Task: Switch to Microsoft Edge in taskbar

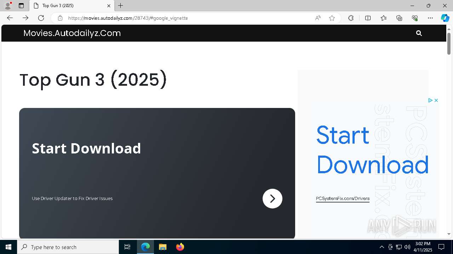Action: click(145, 247)
